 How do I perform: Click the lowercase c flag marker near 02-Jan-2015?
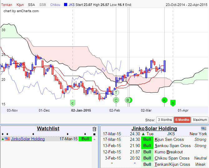click(72, 103)
